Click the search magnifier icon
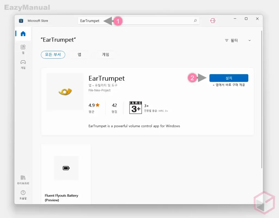Viewport: 279px width, 218px height. (x=195, y=21)
